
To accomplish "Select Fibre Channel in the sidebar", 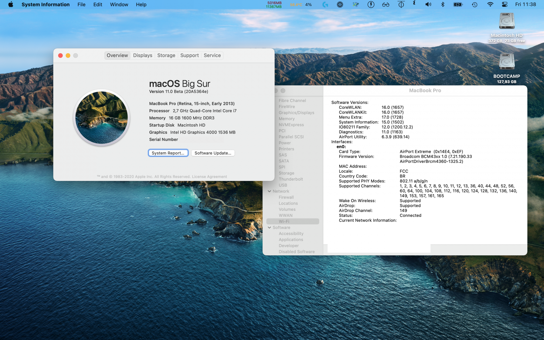I will pos(292,100).
